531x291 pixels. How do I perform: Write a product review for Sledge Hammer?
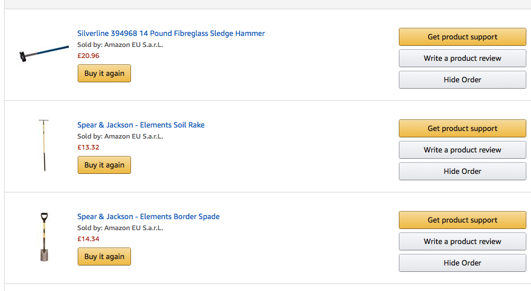463,59
